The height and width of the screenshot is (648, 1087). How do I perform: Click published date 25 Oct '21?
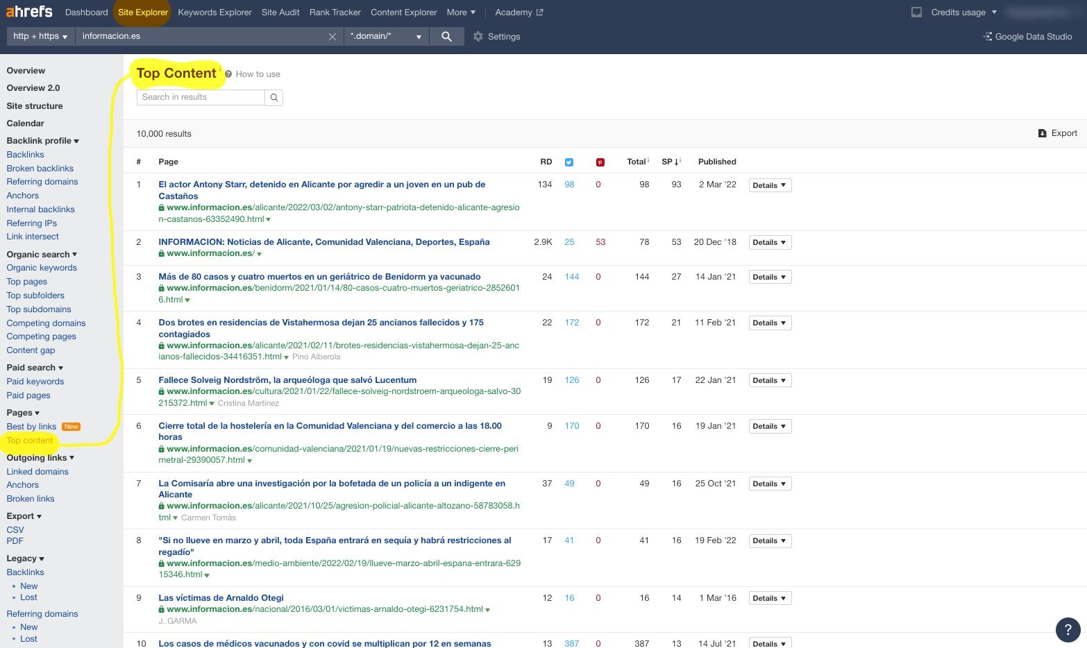pos(716,484)
